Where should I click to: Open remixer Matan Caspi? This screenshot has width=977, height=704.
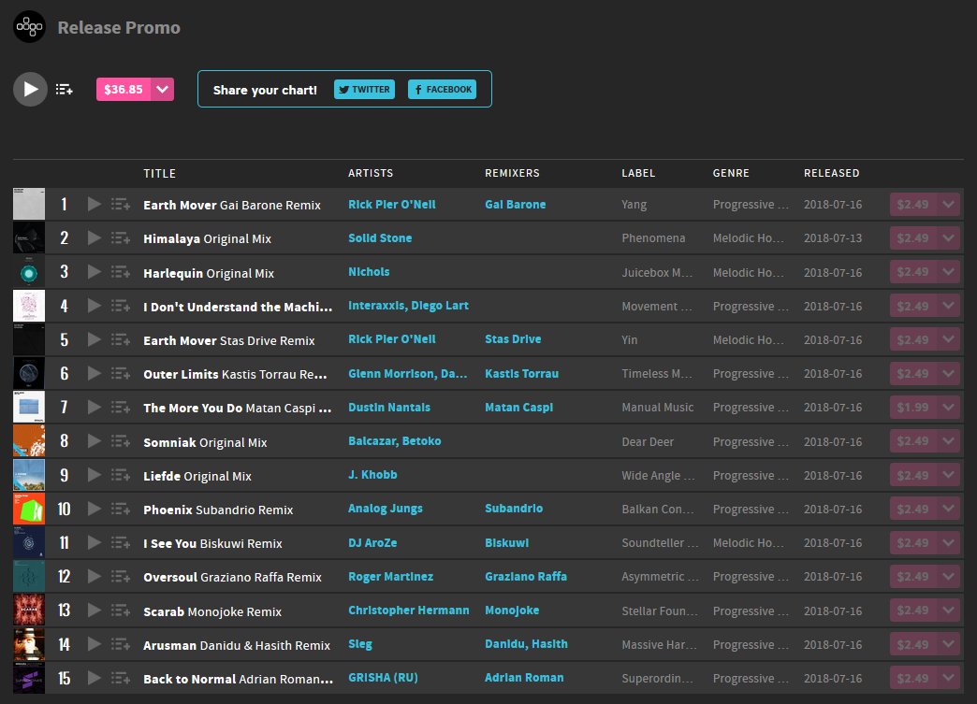[519, 407]
